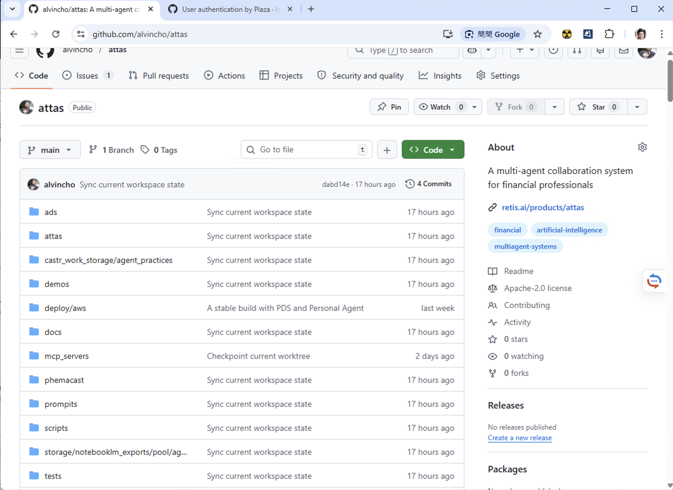Pin the attas repository
Image resolution: width=673 pixels, height=490 pixels.
(389, 107)
